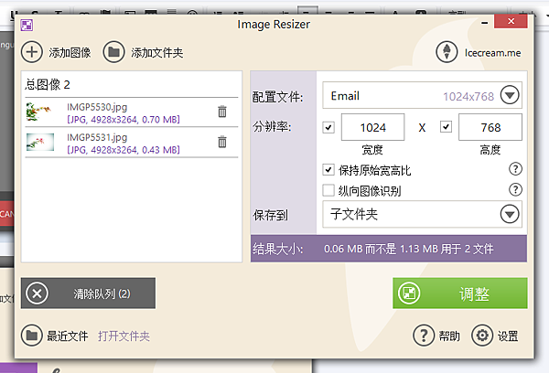Click the 添加图像 label
The height and width of the screenshot is (373, 549).
[70, 53]
